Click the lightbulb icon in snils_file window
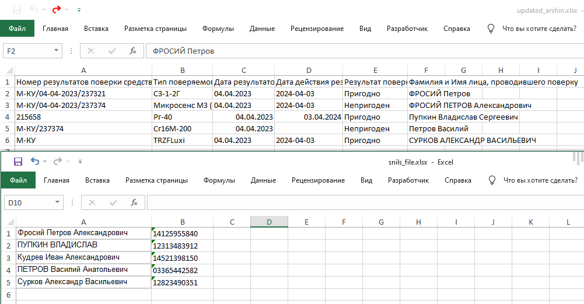The image size is (584, 304). pyautogui.click(x=492, y=180)
